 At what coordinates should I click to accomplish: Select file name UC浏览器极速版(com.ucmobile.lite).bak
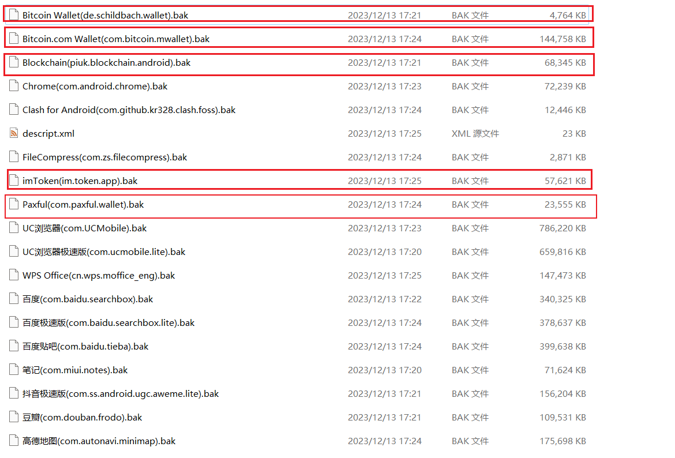coord(104,252)
